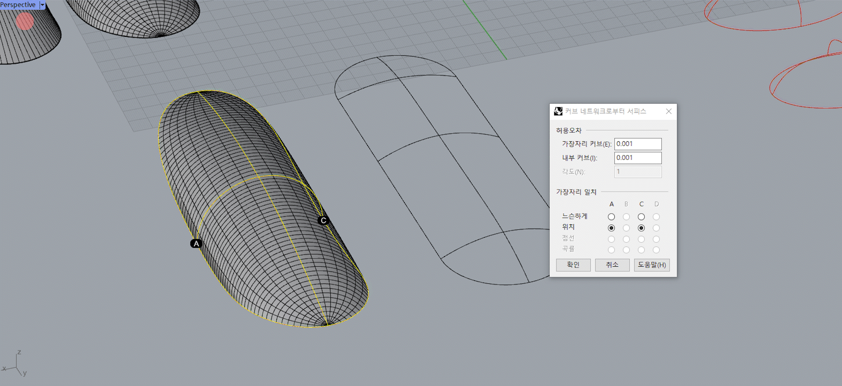Click the Perspective viewport title label
This screenshot has height=386, width=842.
point(18,5)
